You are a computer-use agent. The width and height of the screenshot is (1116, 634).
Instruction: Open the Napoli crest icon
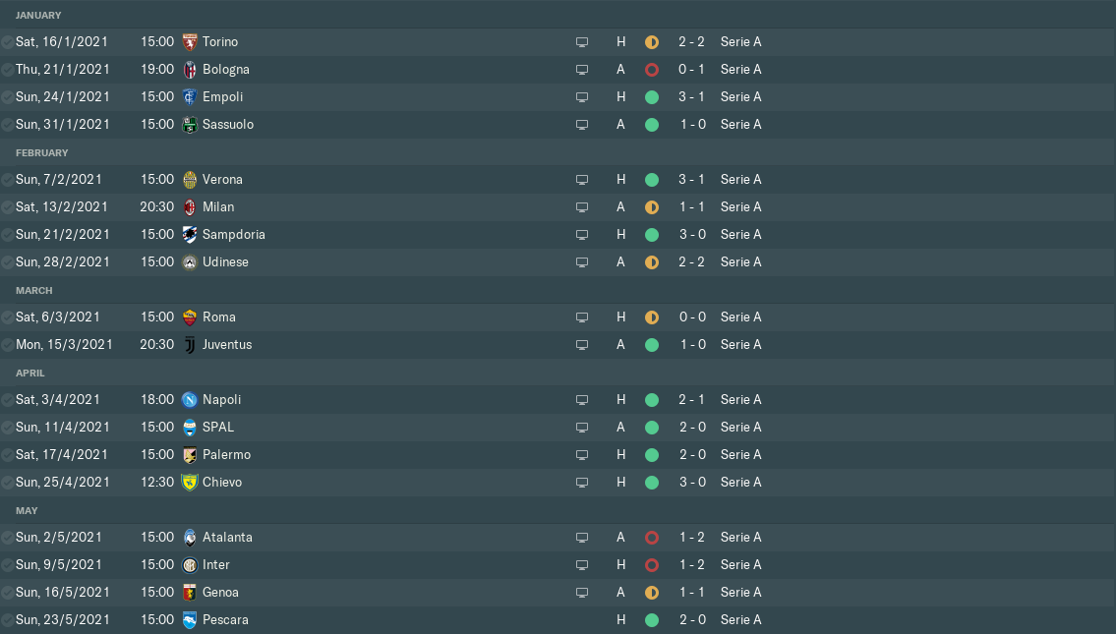coord(190,400)
